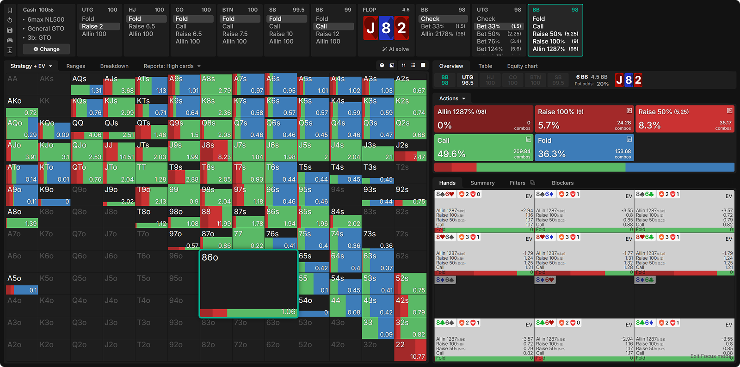The image size is (740, 367).
Task: Switch to the Equity chart tab
Action: [522, 66]
